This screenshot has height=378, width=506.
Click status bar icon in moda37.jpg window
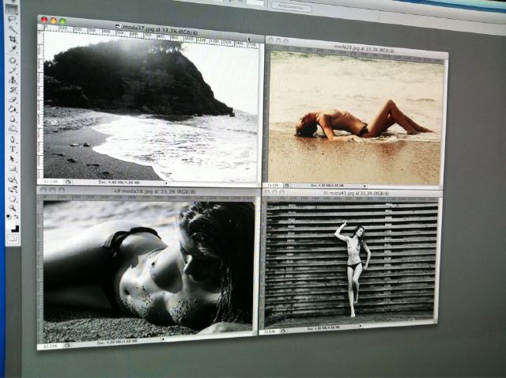click(x=68, y=182)
